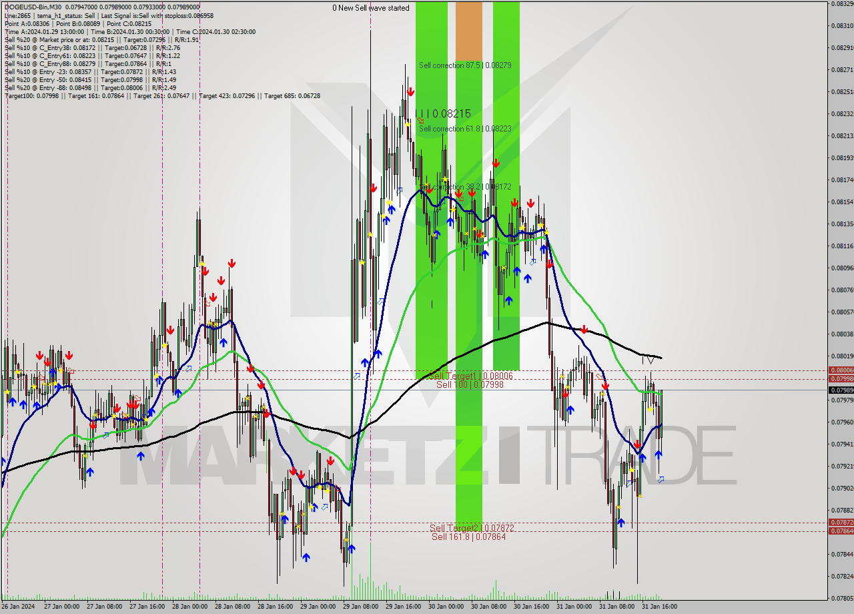The image size is (854, 614).
Task: Click the 'Sell %10 @ C_Entry61' info line
Action: click(x=93, y=55)
